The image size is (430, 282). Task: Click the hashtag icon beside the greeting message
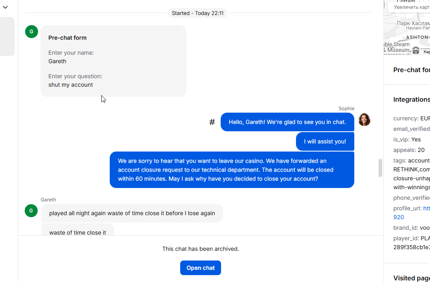212,122
